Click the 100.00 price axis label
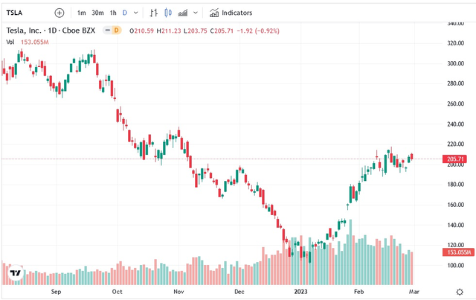This screenshot has width=476, height=300. pyautogui.click(x=455, y=265)
